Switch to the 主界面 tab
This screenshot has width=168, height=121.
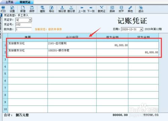click(9, 2)
